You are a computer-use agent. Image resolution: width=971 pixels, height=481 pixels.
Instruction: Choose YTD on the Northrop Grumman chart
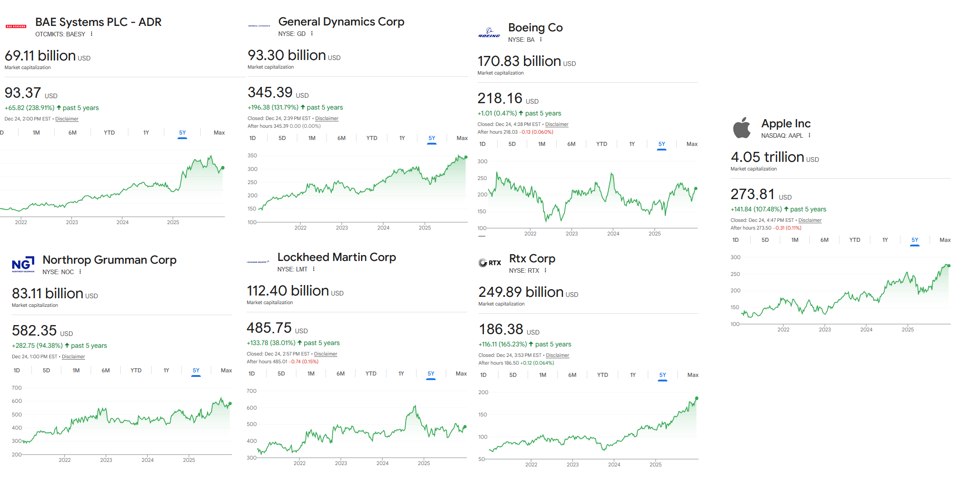pyautogui.click(x=136, y=371)
